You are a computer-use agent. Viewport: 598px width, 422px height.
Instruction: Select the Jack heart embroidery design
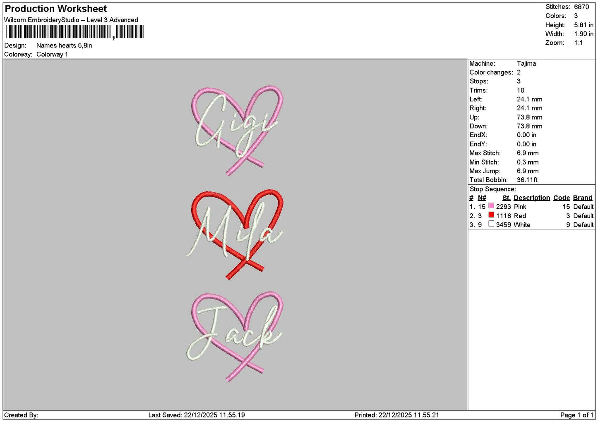coord(235,336)
